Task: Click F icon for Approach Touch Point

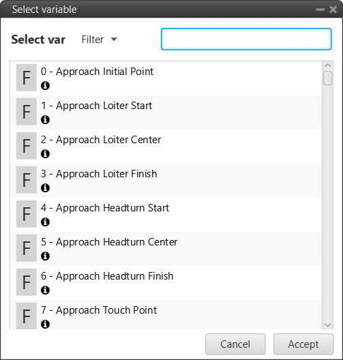Action: [27, 316]
